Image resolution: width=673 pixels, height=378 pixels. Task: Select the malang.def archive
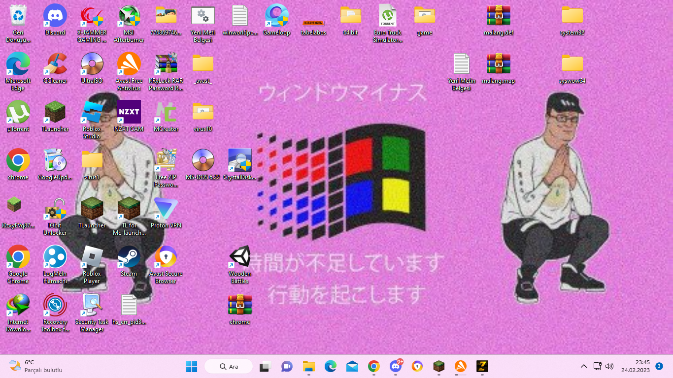click(x=499, y=20)
